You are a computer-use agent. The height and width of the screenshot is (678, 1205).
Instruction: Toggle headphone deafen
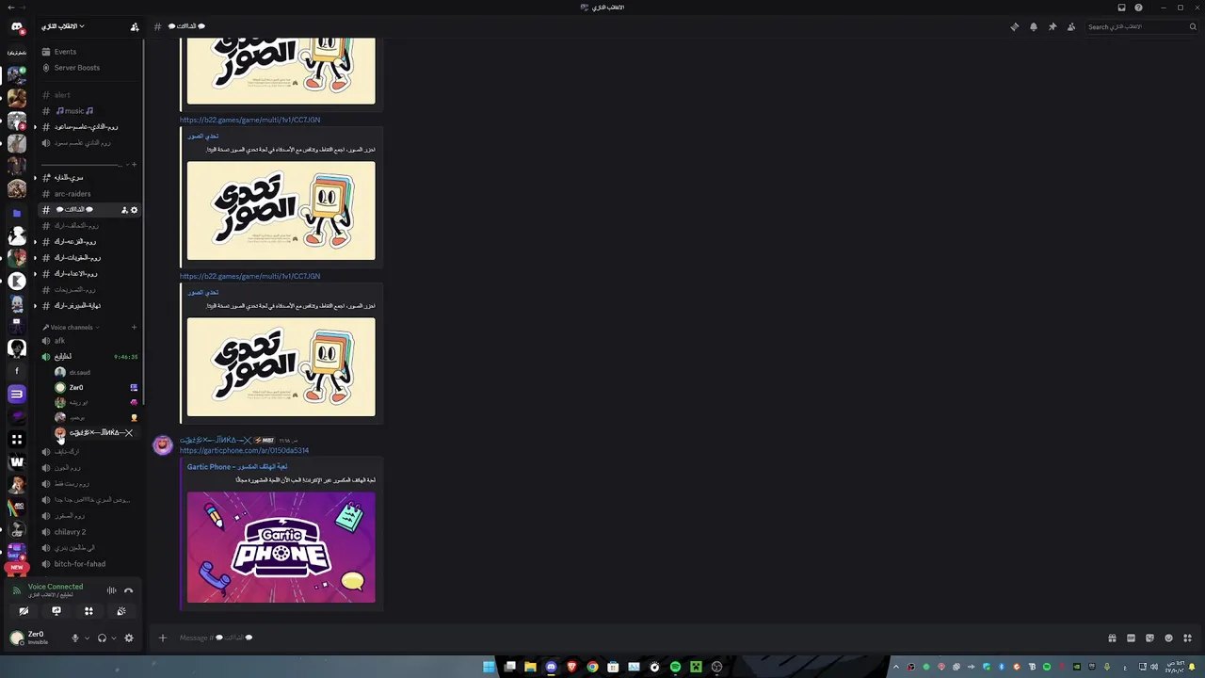(x=102, y=638)
